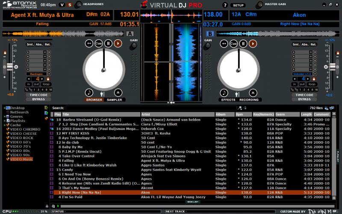Click the eject icon under deck B
The image size is (342, 214).
coord(253,93)
